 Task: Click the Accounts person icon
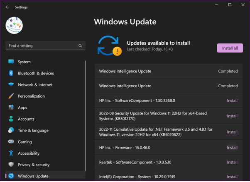tap(11, 119)
